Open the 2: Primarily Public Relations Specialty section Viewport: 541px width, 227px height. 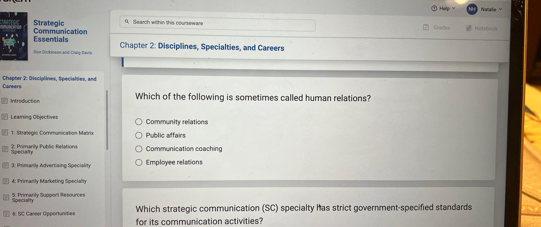(44, 149)
